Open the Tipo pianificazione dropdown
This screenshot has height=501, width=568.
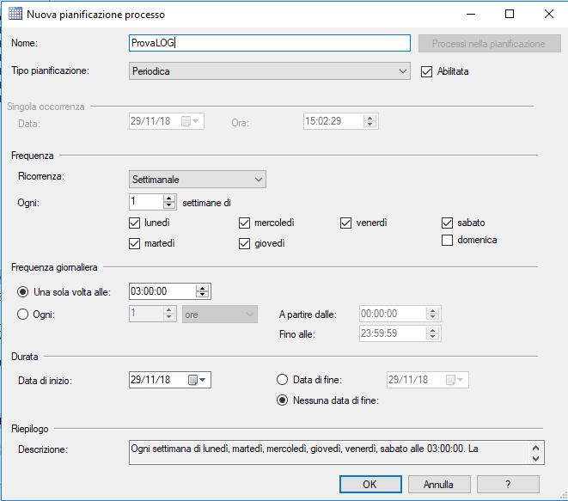(403, 72)
